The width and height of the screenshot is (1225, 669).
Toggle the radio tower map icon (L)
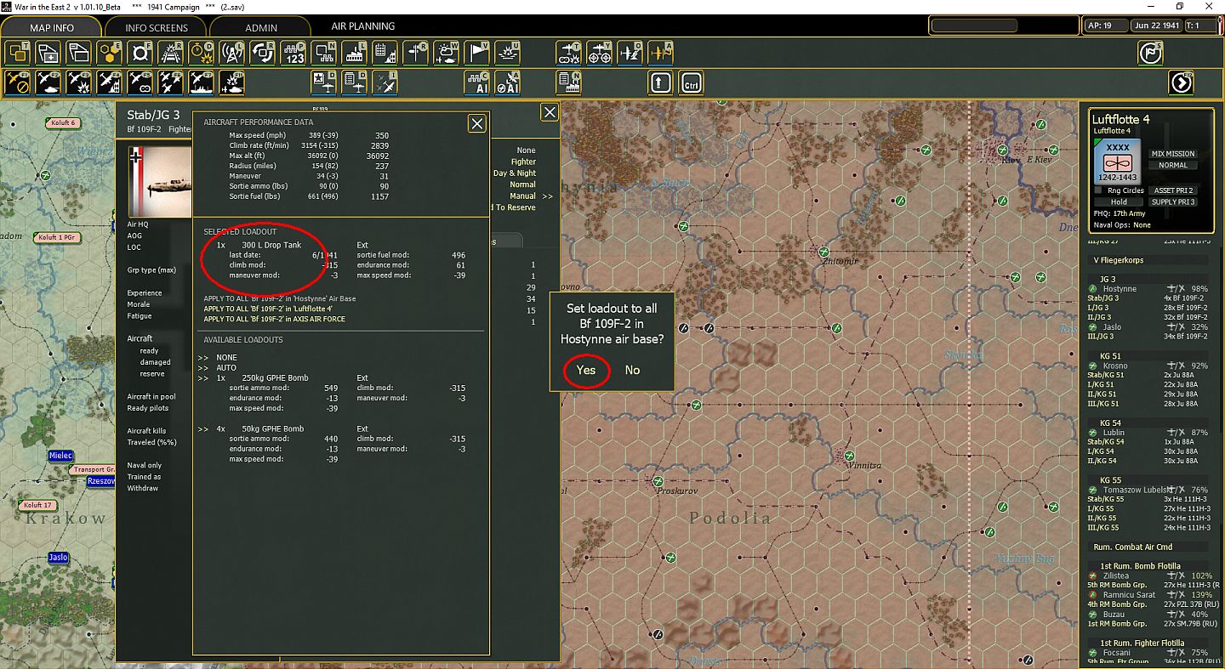pos(232,53)
